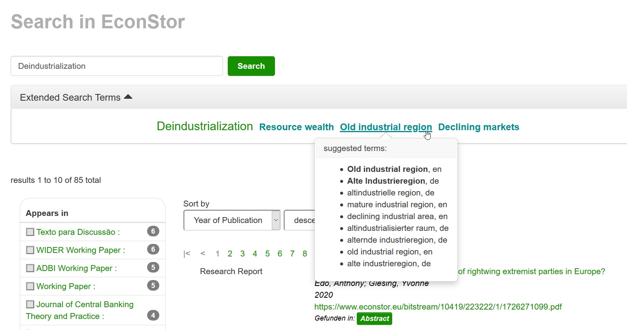This screenshot has height=330, width=627.
Task: Open WIDER Working Paper series link
Action: (81, 250)
